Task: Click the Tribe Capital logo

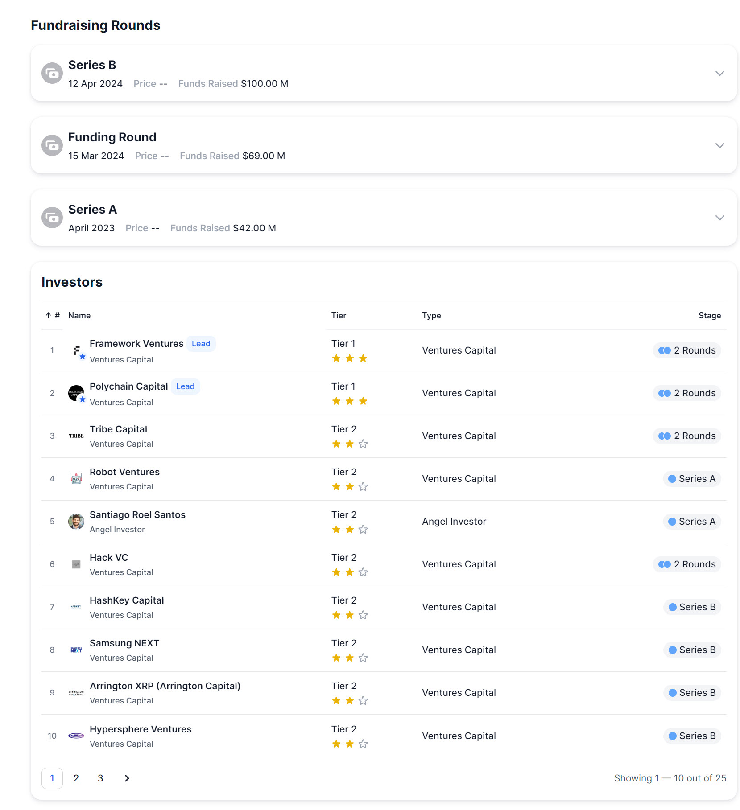Action: point(76,436)
